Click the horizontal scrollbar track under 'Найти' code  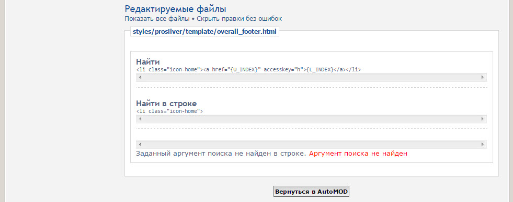(x=311, y=78)
